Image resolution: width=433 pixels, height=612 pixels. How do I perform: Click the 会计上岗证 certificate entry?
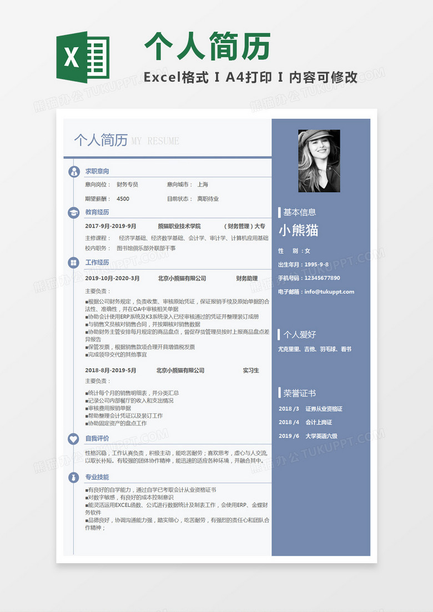pos(319,422)
